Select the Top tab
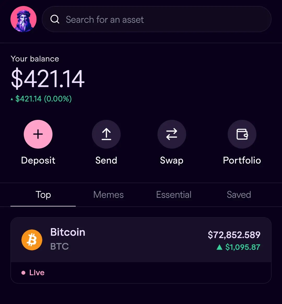 click(x=43, y=195)
